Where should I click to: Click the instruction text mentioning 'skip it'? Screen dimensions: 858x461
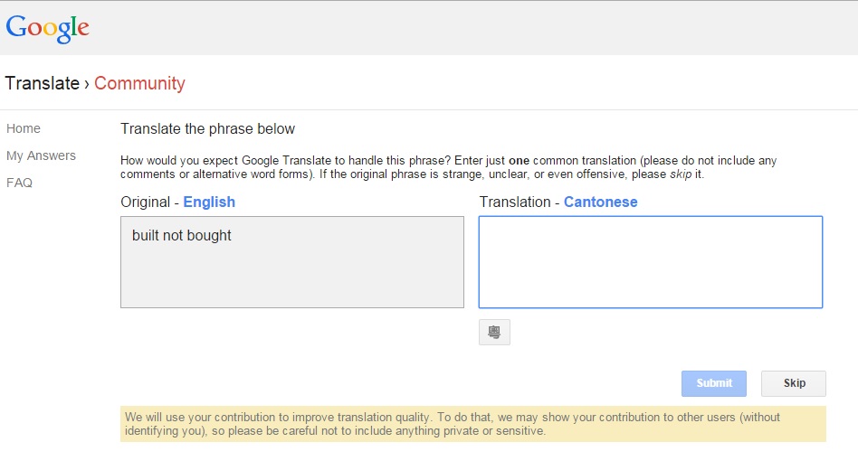449,167
